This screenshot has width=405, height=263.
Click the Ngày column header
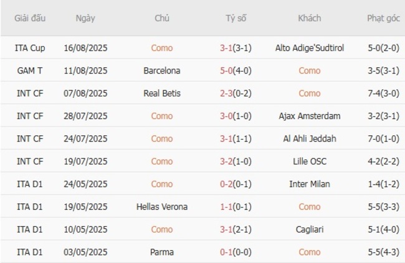click(85, 18)
